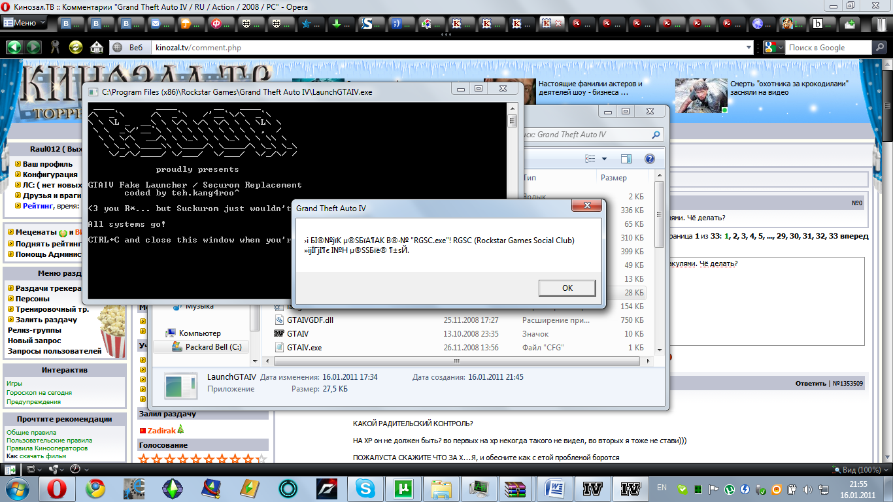Click the вперед next-page link
The image size is (893, 502).
point(855,236)
